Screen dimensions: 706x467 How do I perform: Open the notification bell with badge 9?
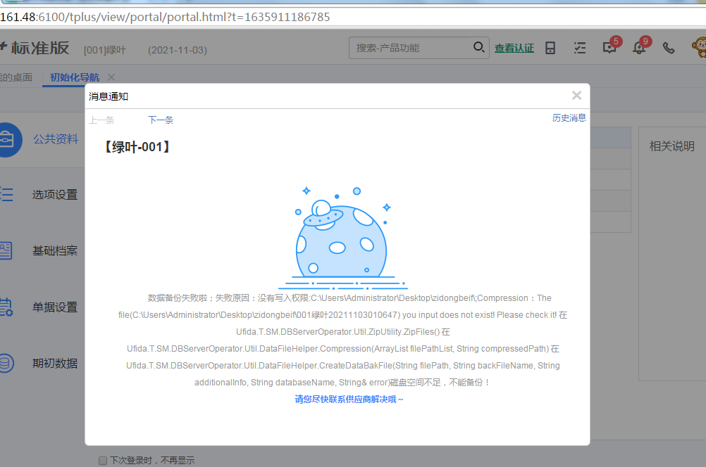click(x=639, y=48)
